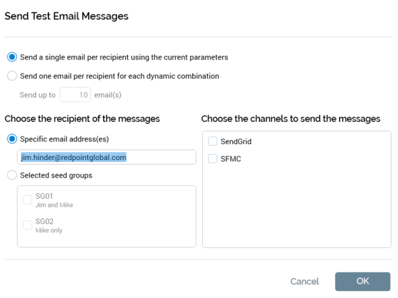398x298 pixels.
Task: Tick the SFMC channel checkbox
Action: [x=213, y=159]
